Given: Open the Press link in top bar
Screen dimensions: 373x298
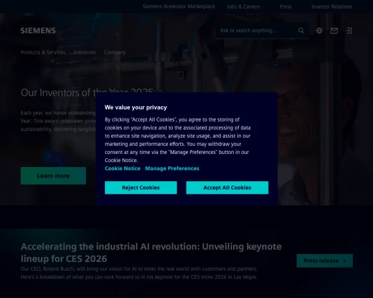Looking at the screenshot, I should click(x=286, y=7).
